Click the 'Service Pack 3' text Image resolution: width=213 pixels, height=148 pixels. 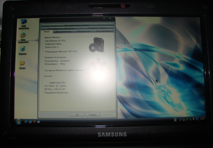pos(51,47)
